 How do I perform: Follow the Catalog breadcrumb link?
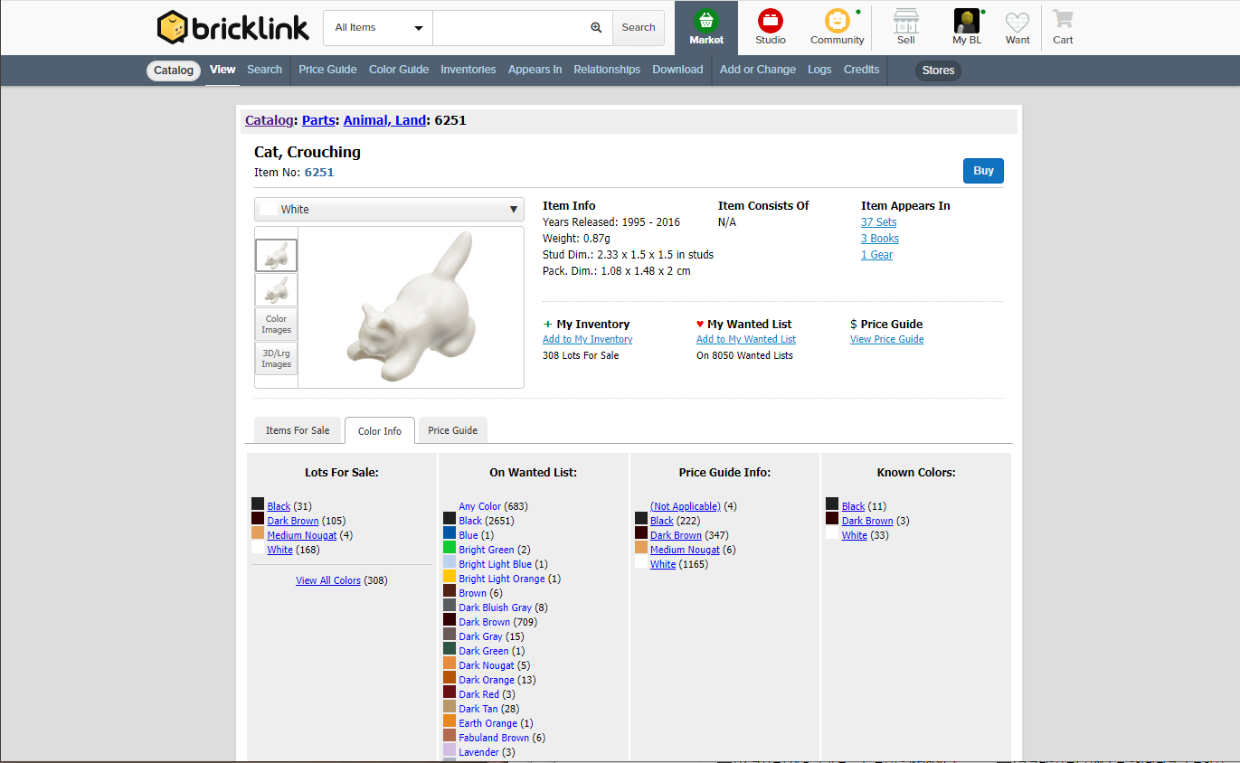pyautogui.click(x=270, y=120)
